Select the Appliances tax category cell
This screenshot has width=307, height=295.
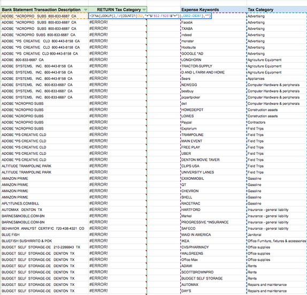tap(277, 79)
